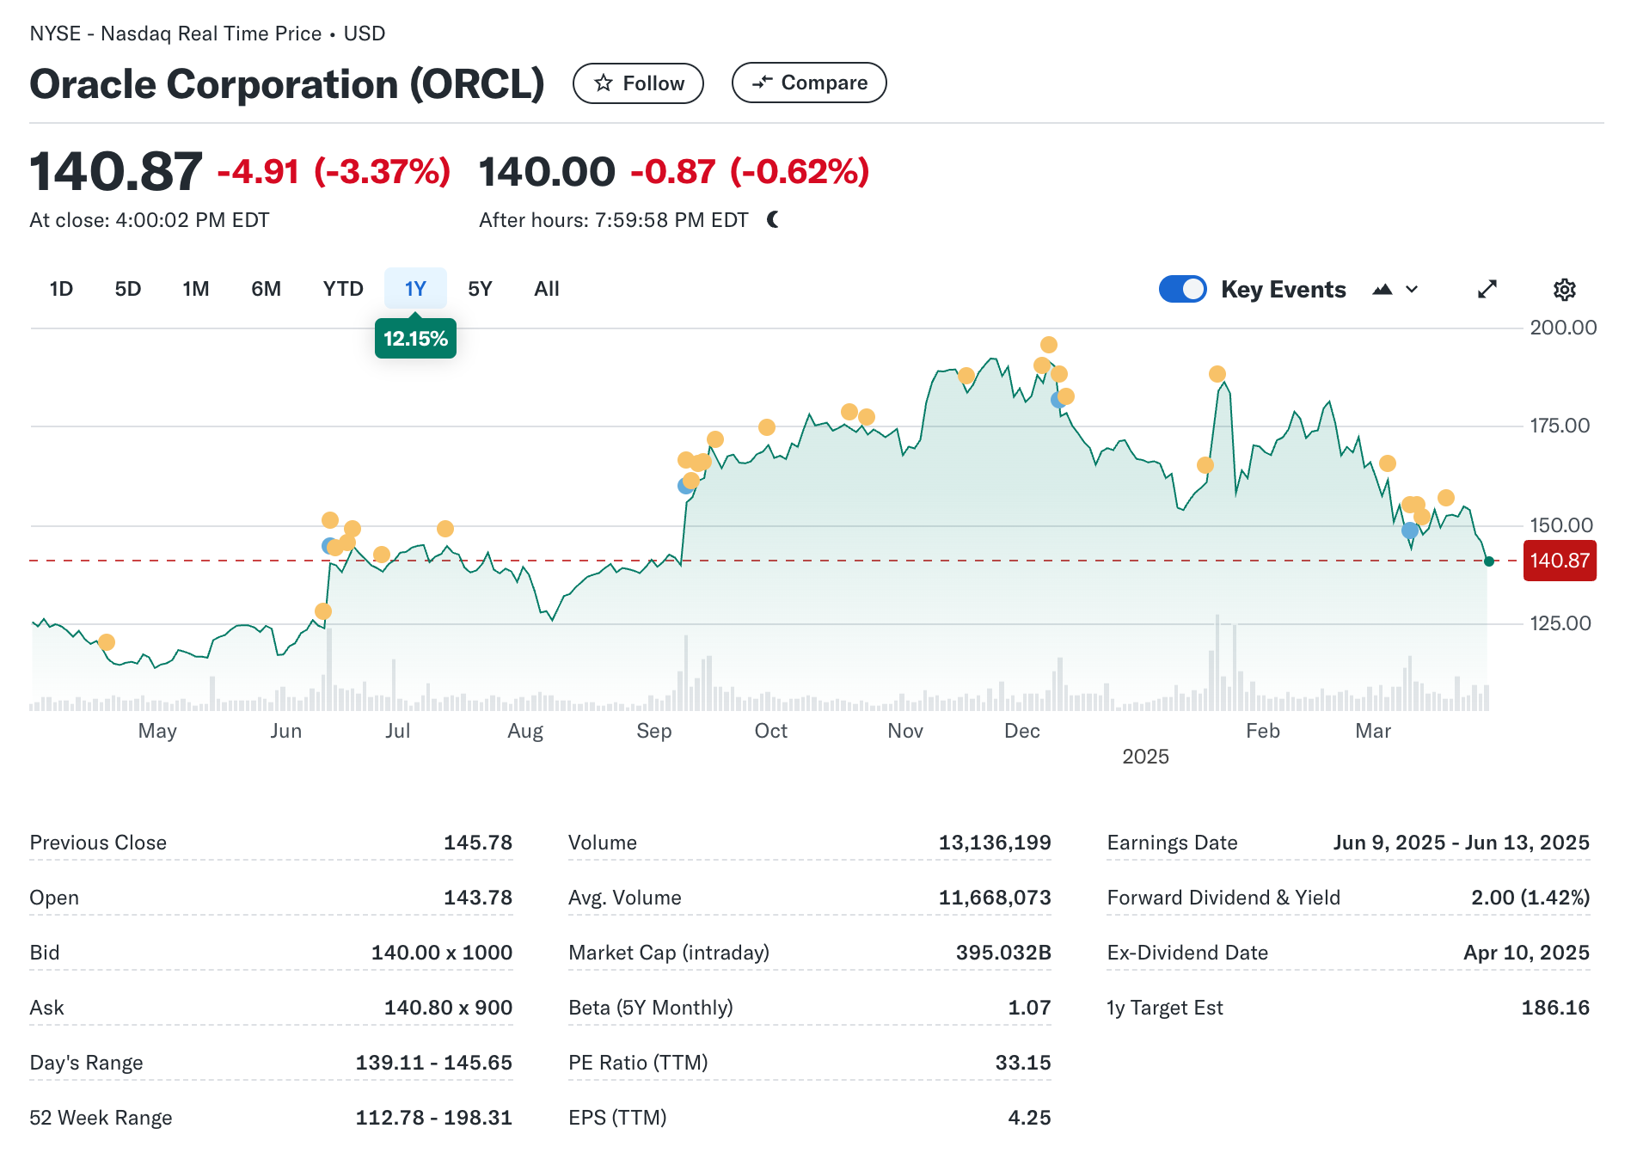Click the orange event marker in mid-July
1637x1159 pixels.
(x=445, y=529)
